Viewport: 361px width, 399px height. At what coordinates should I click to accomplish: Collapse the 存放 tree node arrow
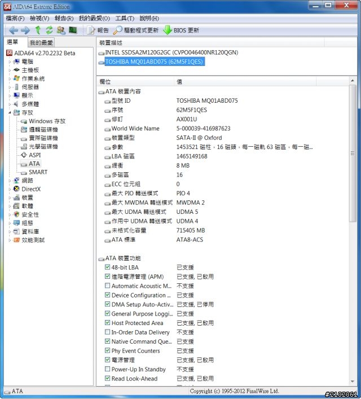[10, 112]
